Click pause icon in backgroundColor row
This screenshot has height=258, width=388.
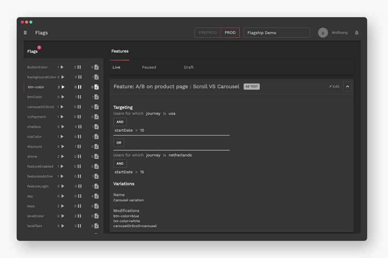coord(80,77)
